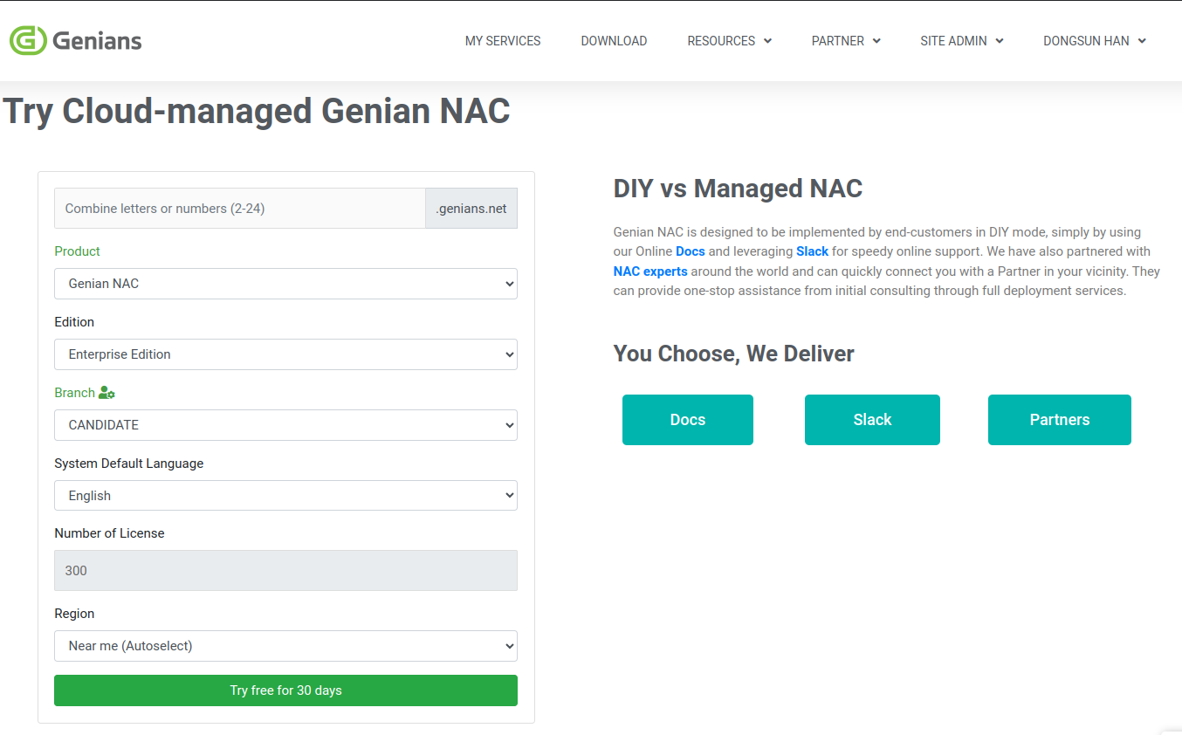Click the admin gear icon next to Branch
Viewport: 1182px width, 735px height.
108,392
